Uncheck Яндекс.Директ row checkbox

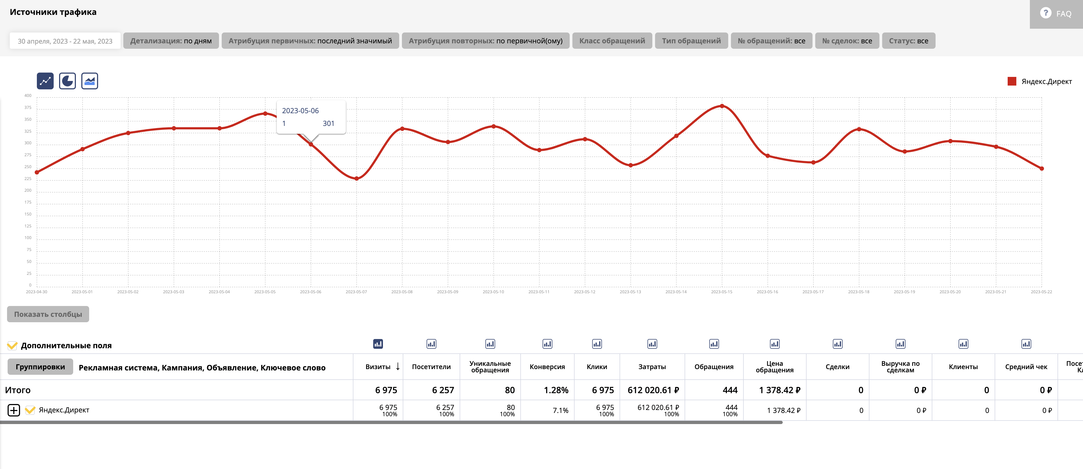[x=30, y=410]
